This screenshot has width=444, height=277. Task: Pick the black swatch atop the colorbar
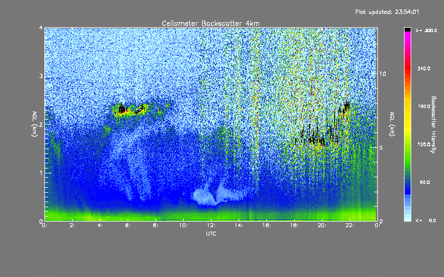[x=407, y=29]
